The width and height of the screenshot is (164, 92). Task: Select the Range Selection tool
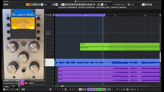point(65,5)
